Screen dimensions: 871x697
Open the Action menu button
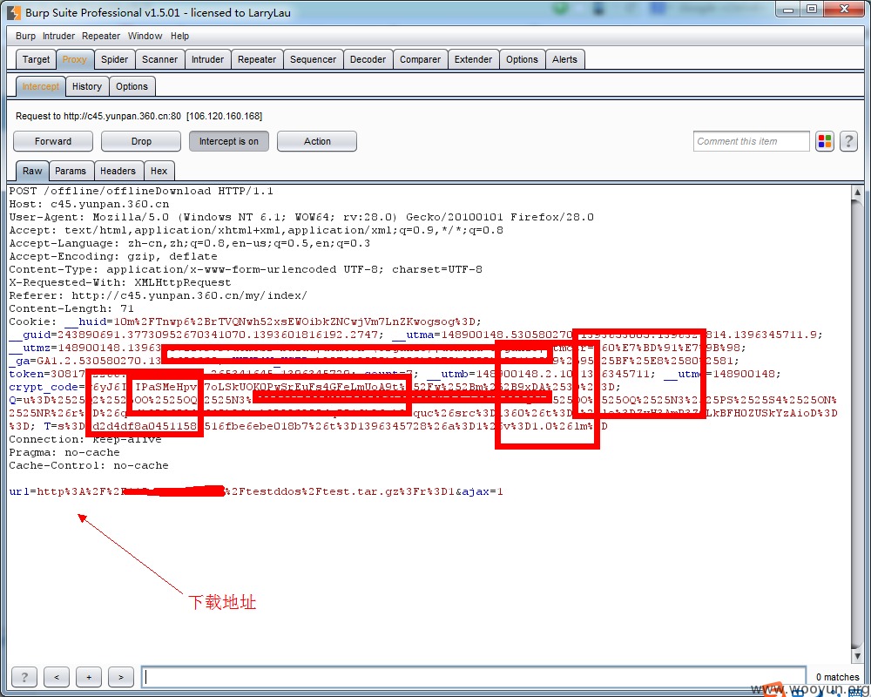317,141
